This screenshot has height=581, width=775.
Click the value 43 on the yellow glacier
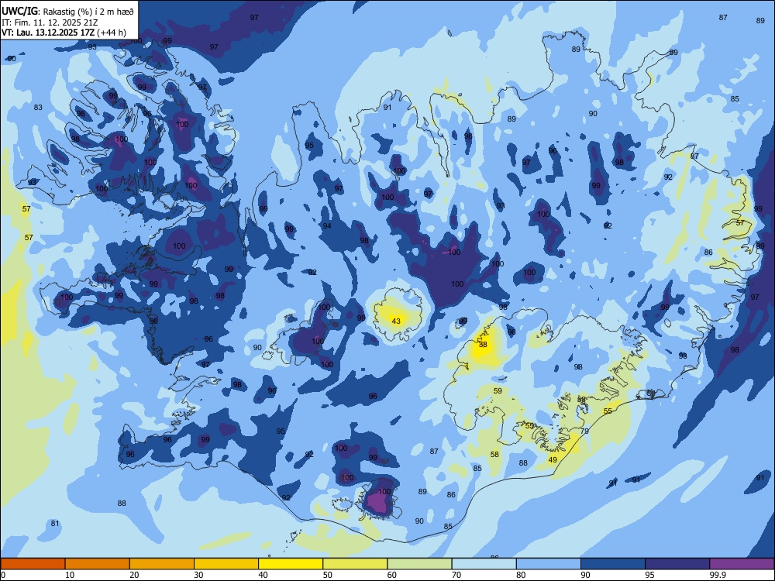tap(396, 321)
